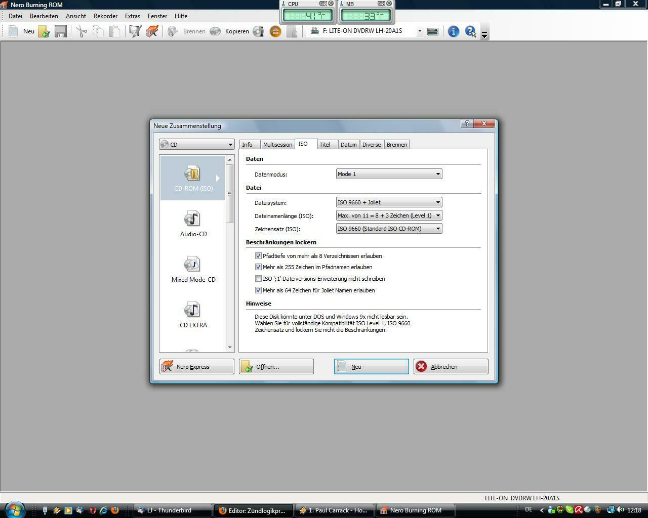This screenshot has height=518, width=648.
Task: Toggle Mehr als 64 Zeichen für Joliet
Action: (x=258, y=290)
